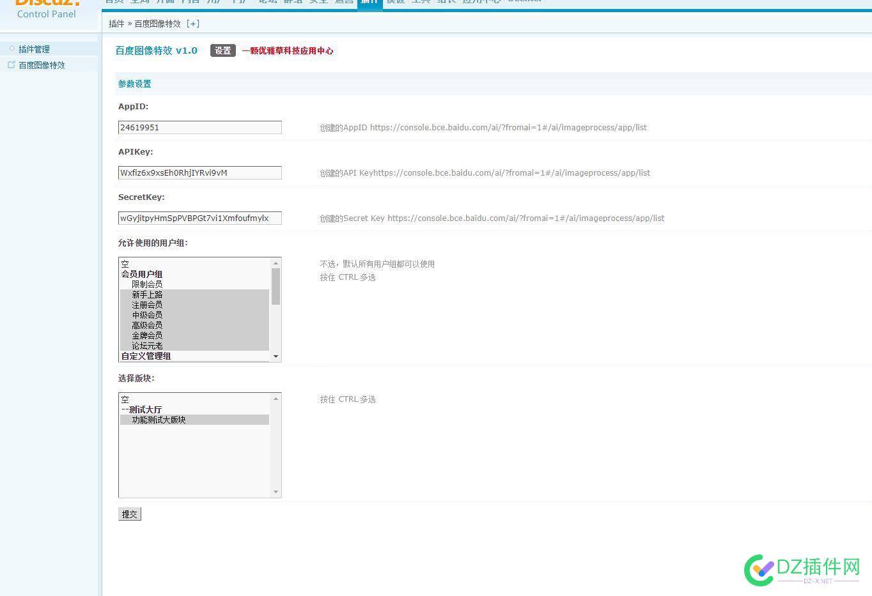The image size is (872, 596).
Task: Click the [+] add shortcut link
Action: click(193, 24)
